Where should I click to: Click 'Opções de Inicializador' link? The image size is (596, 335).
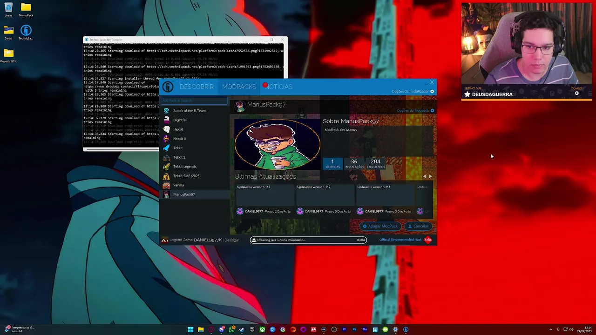(x=410, y=92)
